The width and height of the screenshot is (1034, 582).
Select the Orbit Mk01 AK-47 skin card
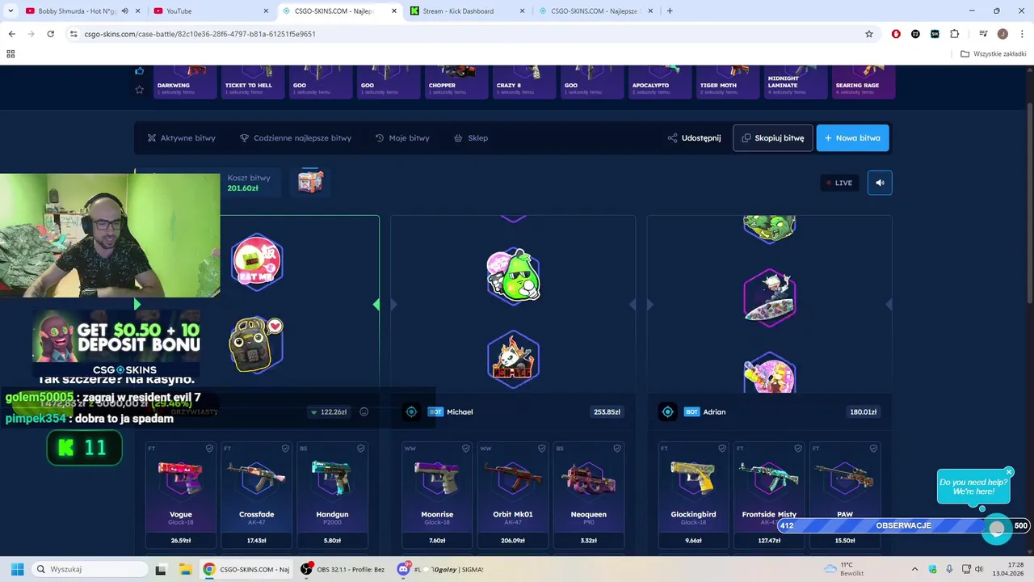pos(513,495)
